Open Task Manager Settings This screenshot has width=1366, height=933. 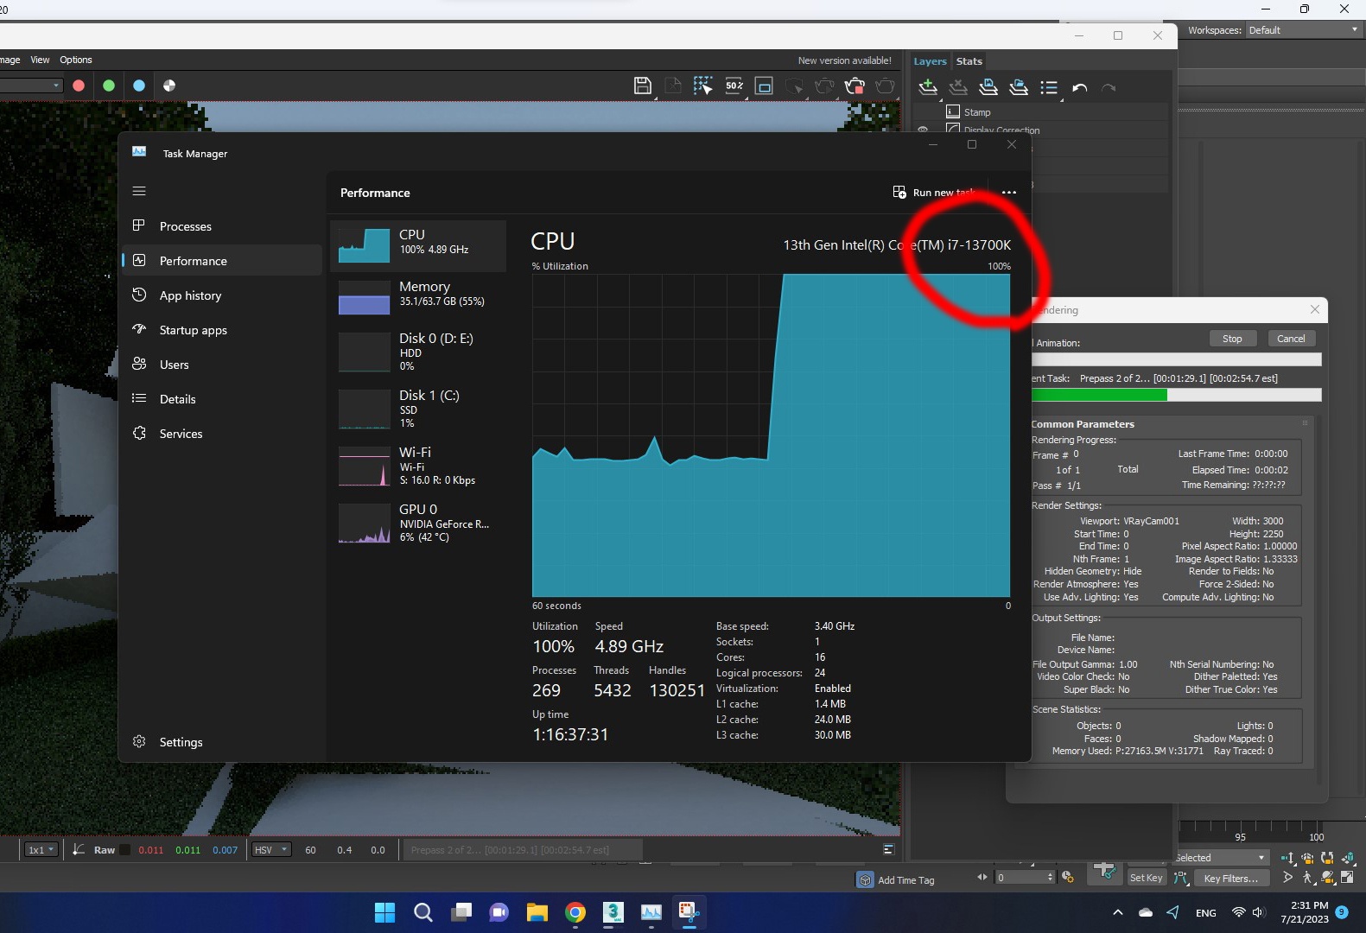(x=221, y=742)
